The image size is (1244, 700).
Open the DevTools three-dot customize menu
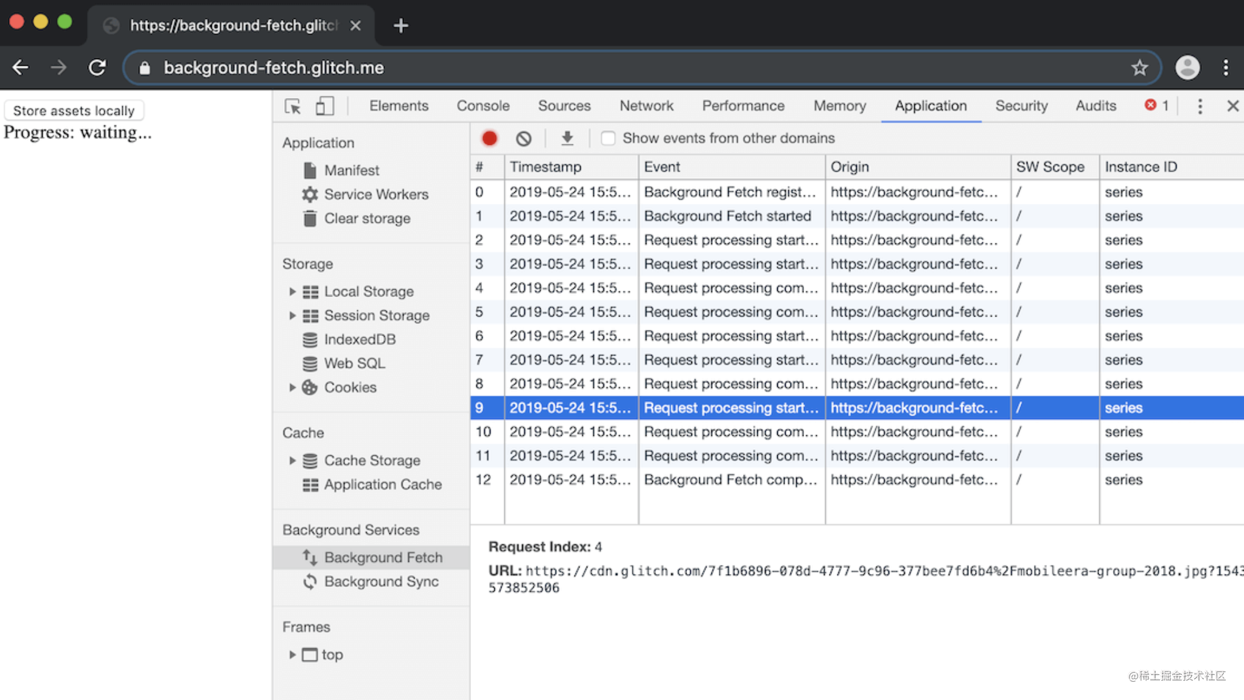1200,106
